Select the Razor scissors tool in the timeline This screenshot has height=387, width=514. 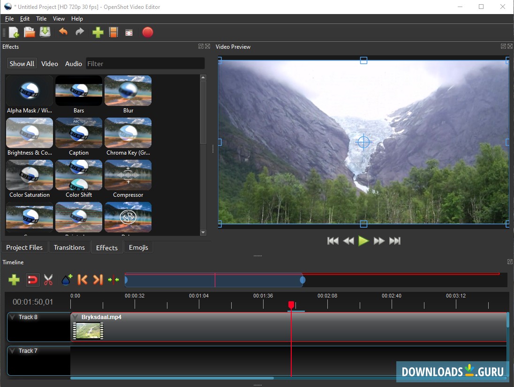(x=48, y=280)
